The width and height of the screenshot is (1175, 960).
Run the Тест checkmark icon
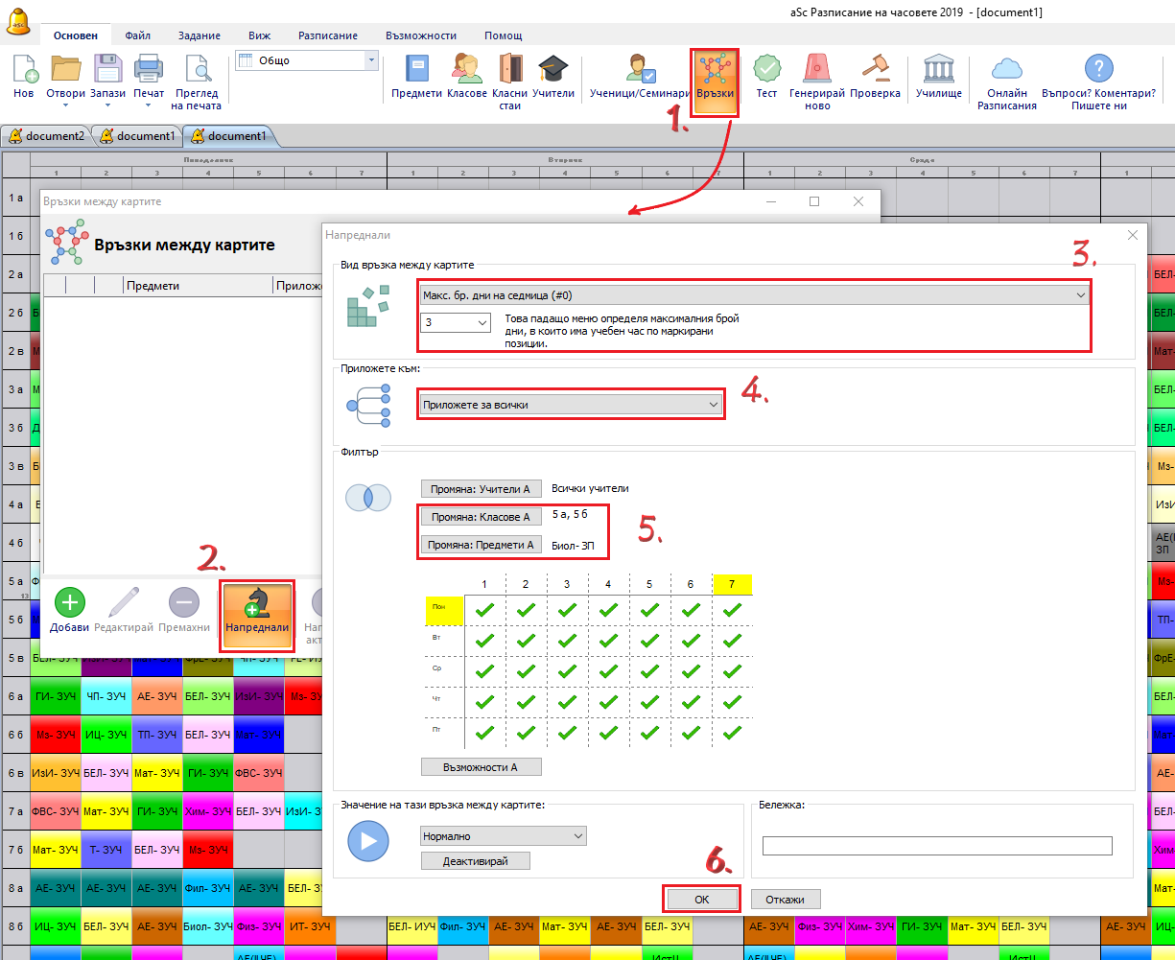point(766,70)
